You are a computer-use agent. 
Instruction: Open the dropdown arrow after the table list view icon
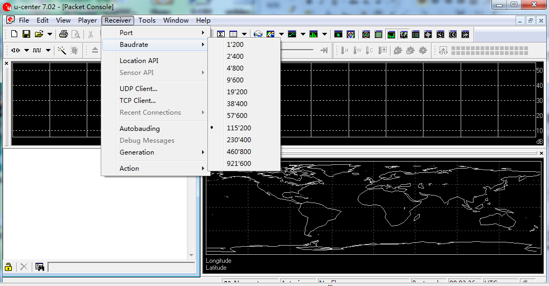click(x=245, y=34)
